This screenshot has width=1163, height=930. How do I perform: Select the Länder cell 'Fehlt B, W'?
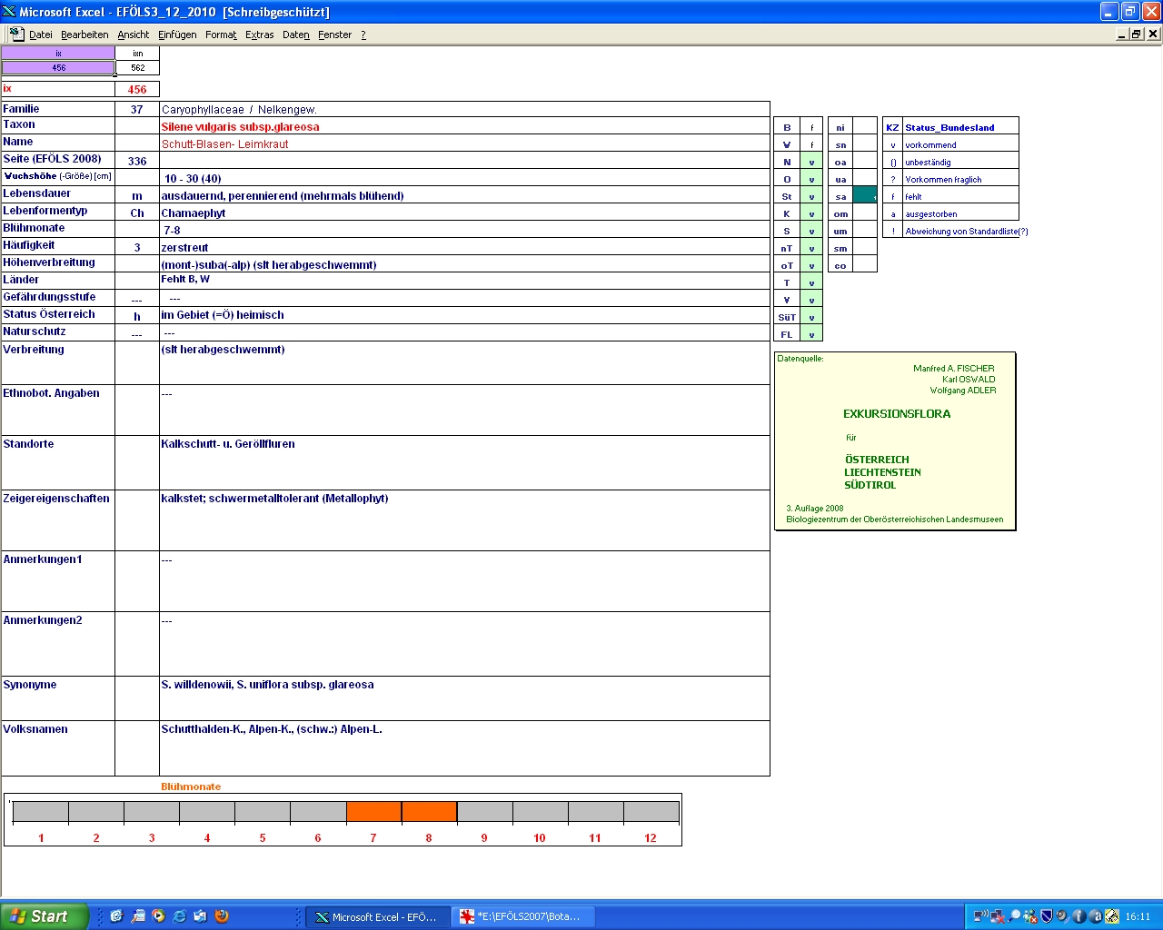pyautogui.click(x=464, y=280)
